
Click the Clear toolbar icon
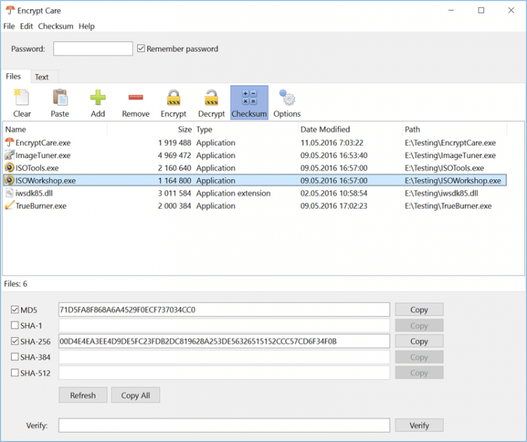pyautogui.click(x=22, y=98)
